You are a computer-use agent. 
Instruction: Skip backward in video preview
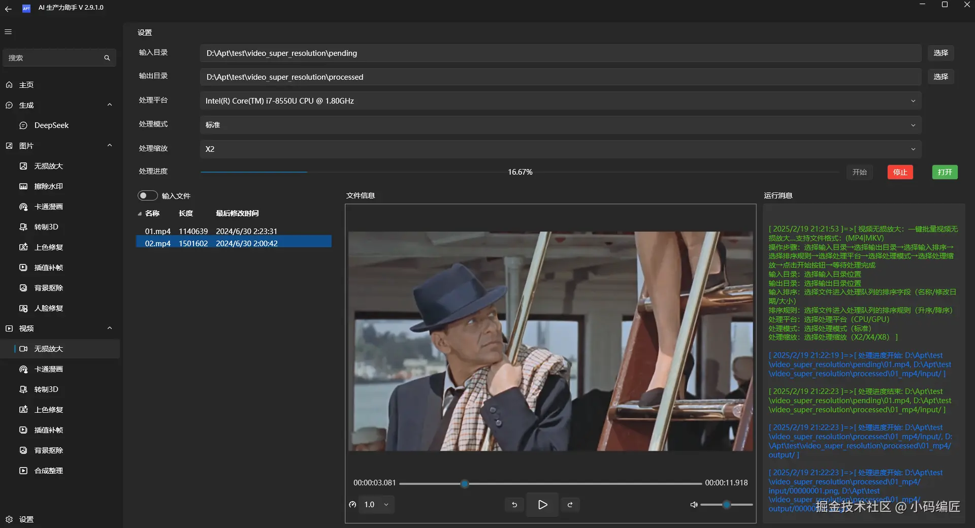point(514,505)
